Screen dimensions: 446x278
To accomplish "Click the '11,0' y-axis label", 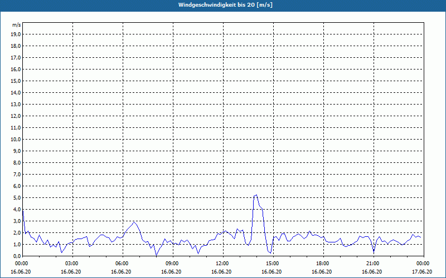I will tap(16, 128).
